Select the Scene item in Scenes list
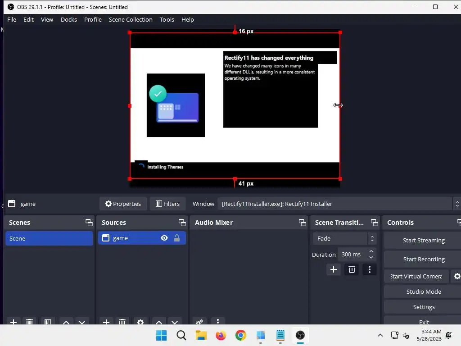Viewport: 461px width, 346px height. coord(49,238)
